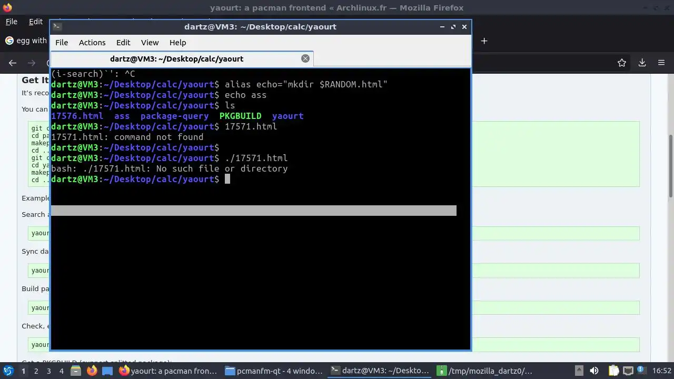The image size is (674, 379).
Task: Close the terminal tab ~/Desktop/calc/yaourt
Action: [305, 58]
